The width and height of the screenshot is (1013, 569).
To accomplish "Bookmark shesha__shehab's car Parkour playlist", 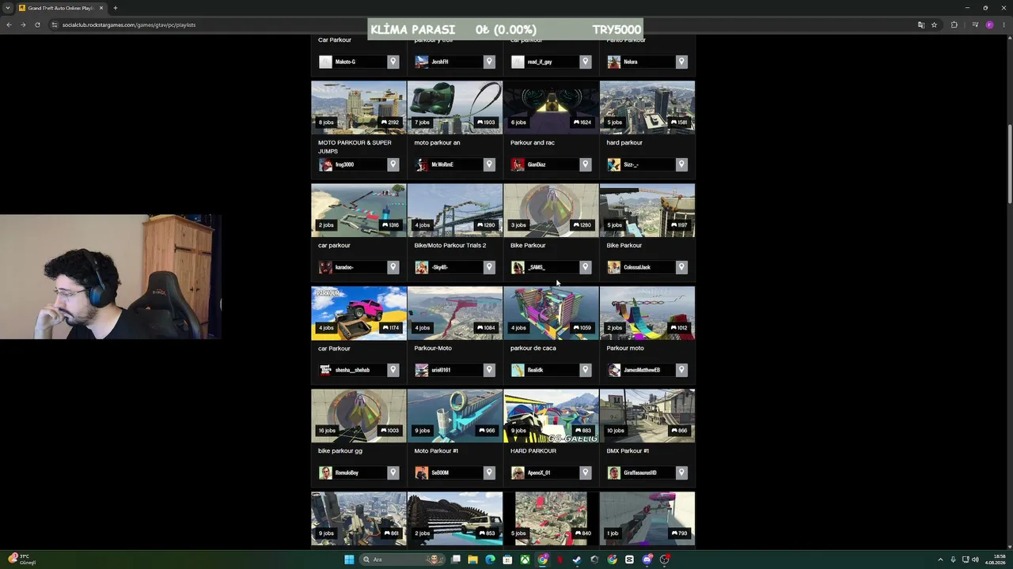I will (393, 370).
